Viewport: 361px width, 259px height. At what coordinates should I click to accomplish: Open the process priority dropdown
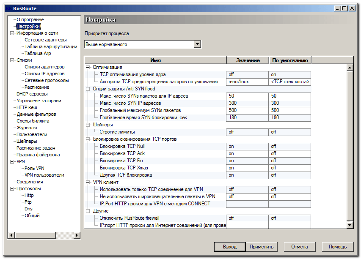coord(197,44)
